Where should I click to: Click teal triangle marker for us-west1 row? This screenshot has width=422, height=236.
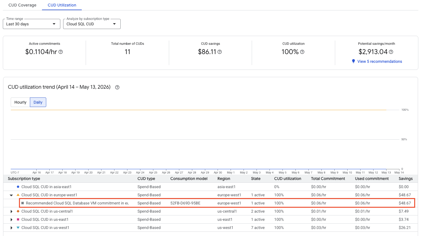pyautogui.click(x=18, y=228)
